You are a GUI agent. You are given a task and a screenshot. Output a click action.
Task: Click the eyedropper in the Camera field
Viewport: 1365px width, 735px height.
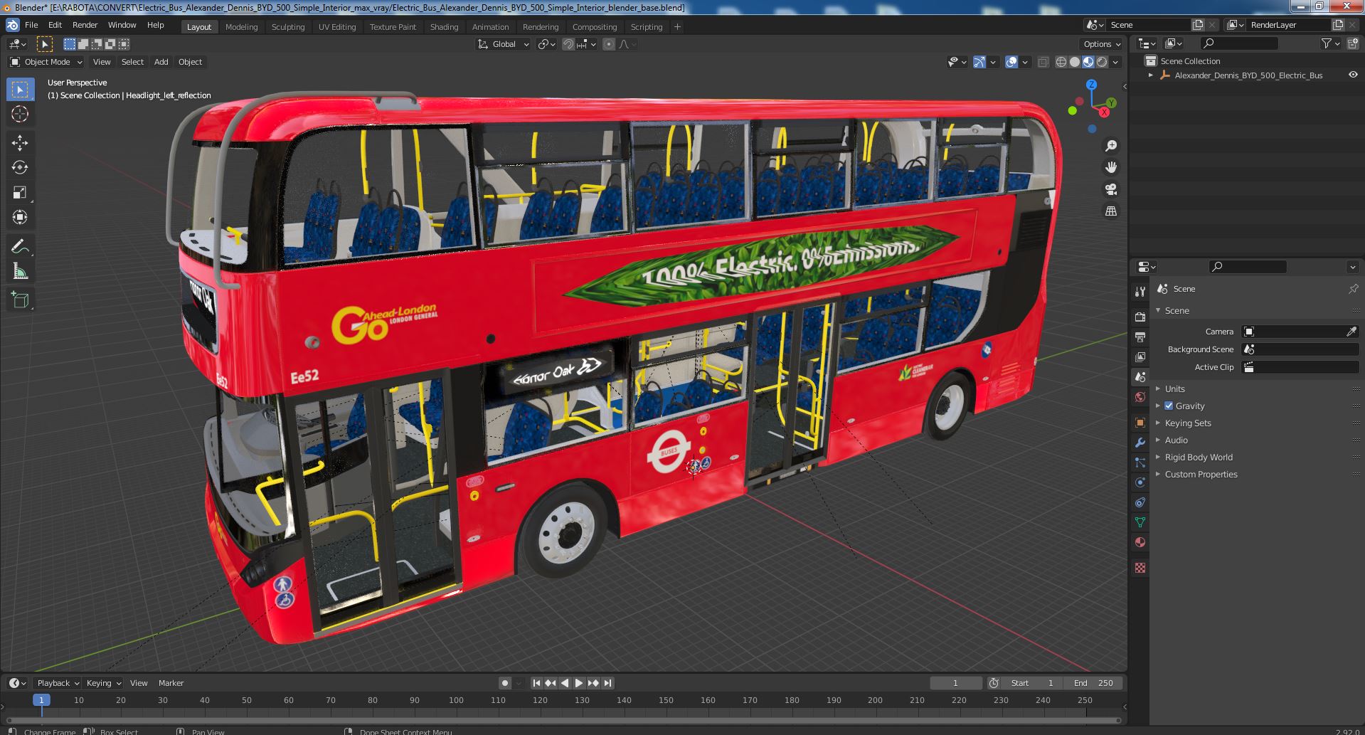click(x=1351, y=332)
